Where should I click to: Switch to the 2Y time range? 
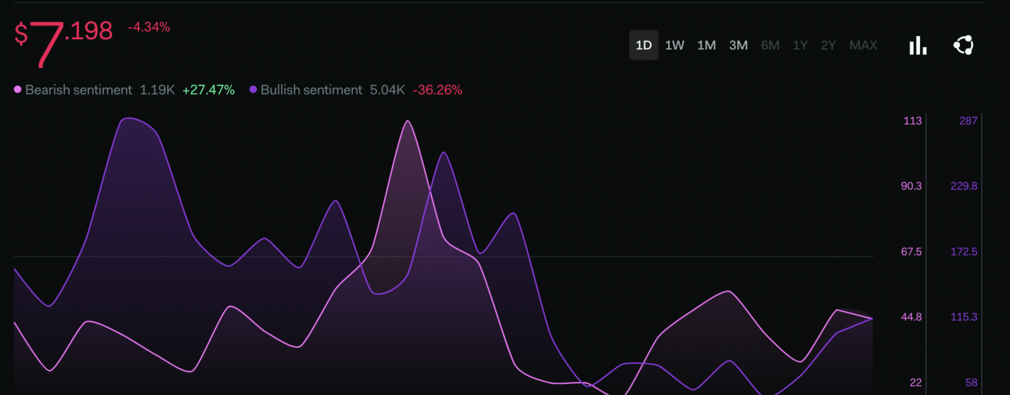(828, 45)
